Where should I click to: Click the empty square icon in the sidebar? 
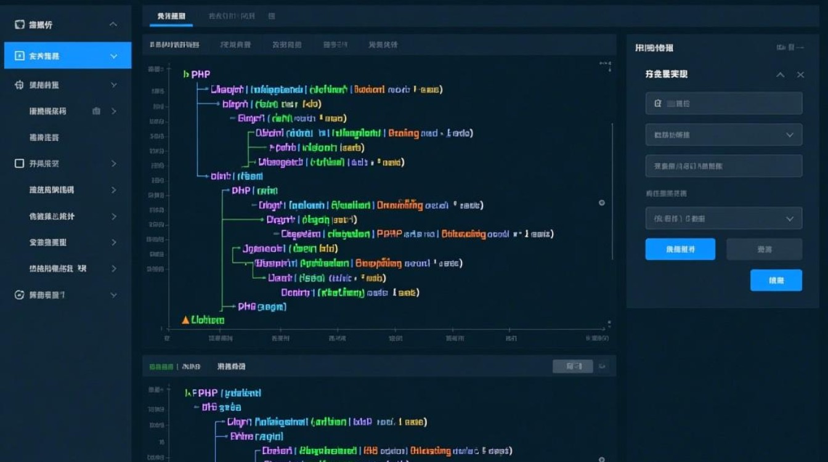[x=19, y=164]
